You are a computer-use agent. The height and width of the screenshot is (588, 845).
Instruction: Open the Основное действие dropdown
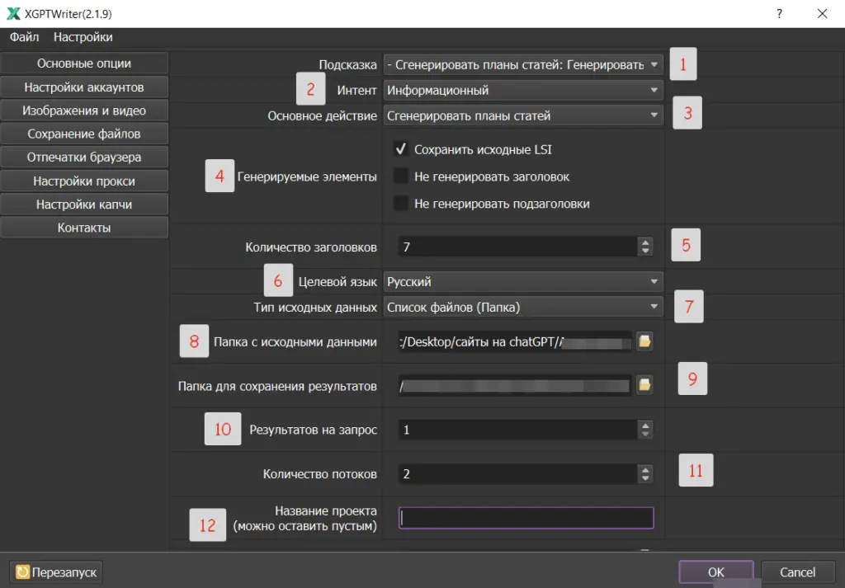tap(523, 115)
